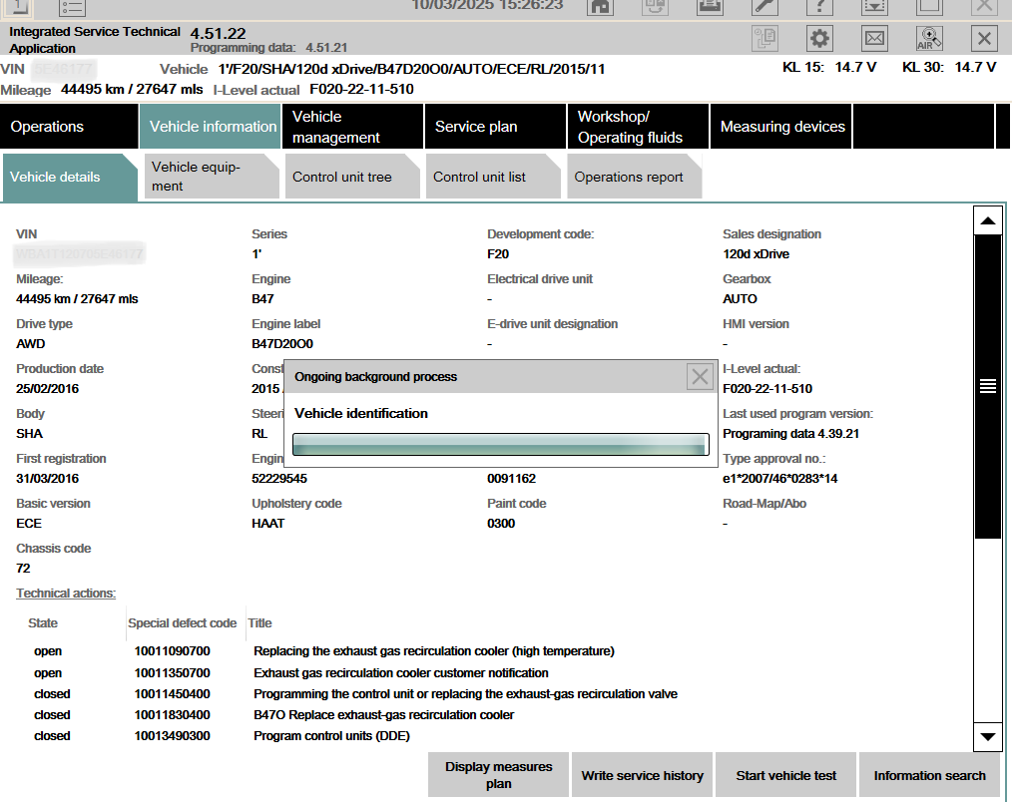Click Write service history button
Screen dimensions: 1012x802
pyautogui.click(x=642, y=775)
